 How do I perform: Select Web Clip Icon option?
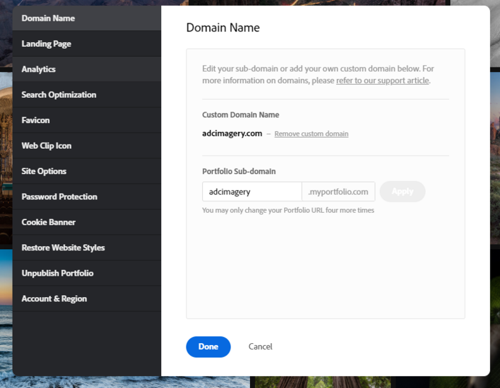87,146
